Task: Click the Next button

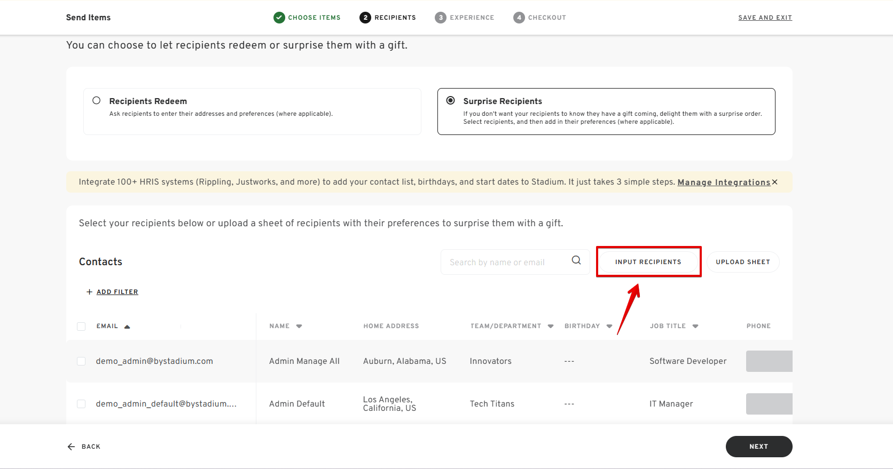Action: (759, 447)
